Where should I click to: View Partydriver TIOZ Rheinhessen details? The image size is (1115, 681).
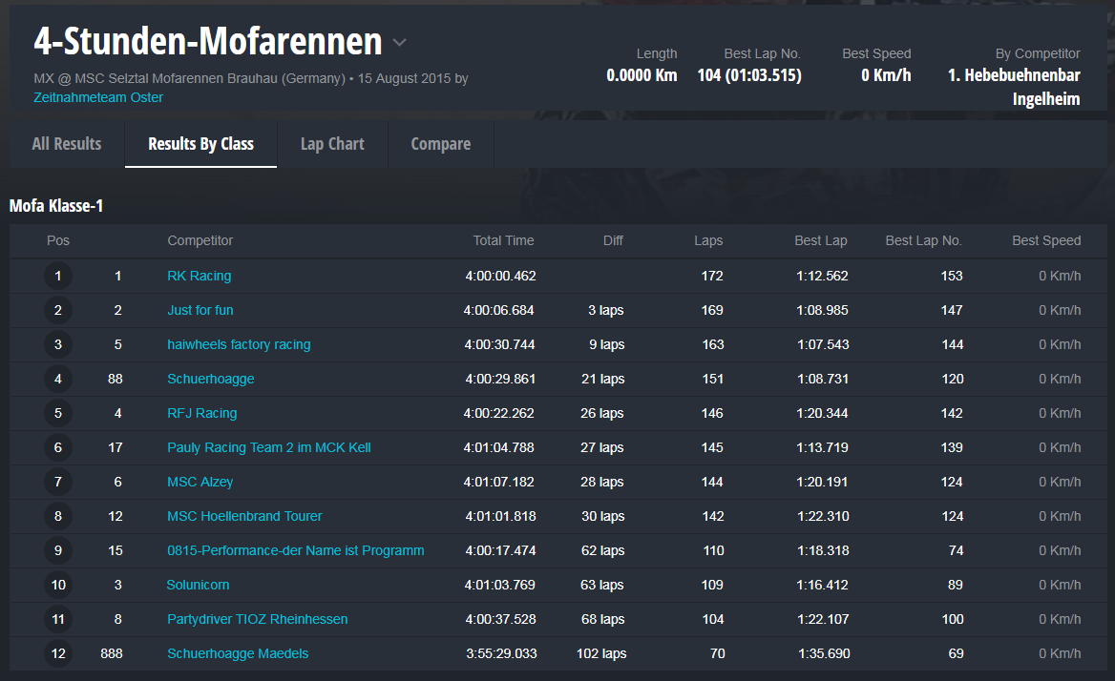tap(257, 619)
